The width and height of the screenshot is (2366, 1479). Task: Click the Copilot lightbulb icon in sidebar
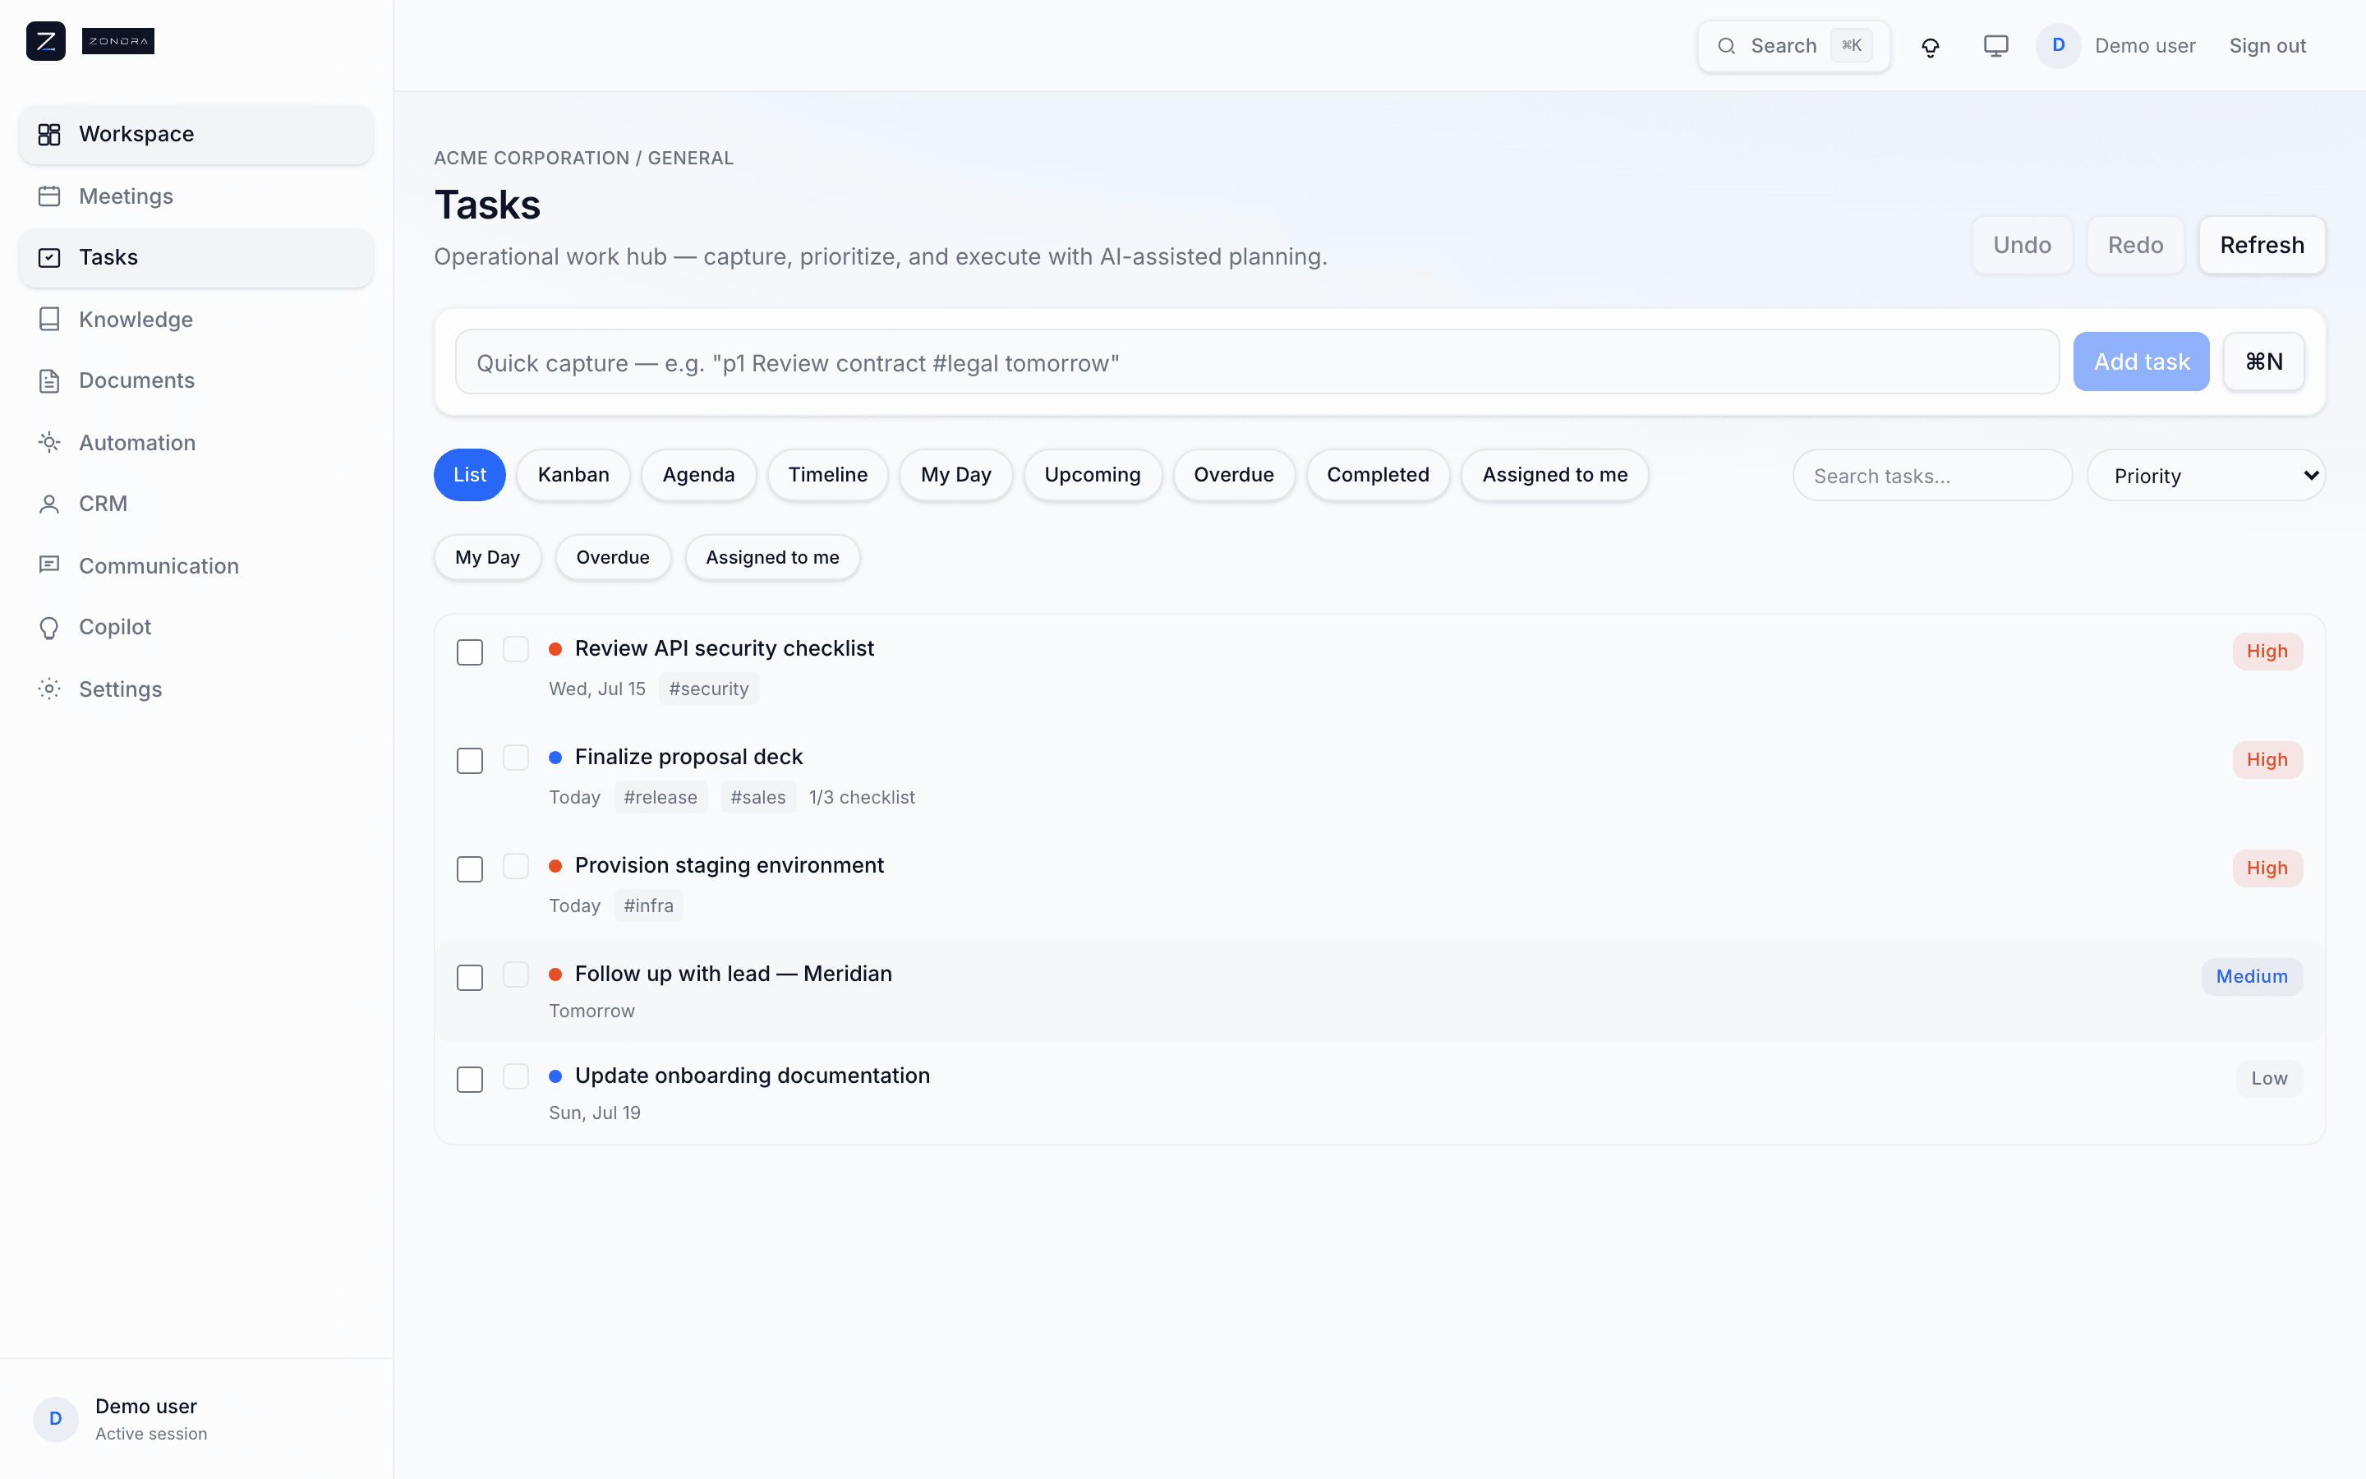49,627
